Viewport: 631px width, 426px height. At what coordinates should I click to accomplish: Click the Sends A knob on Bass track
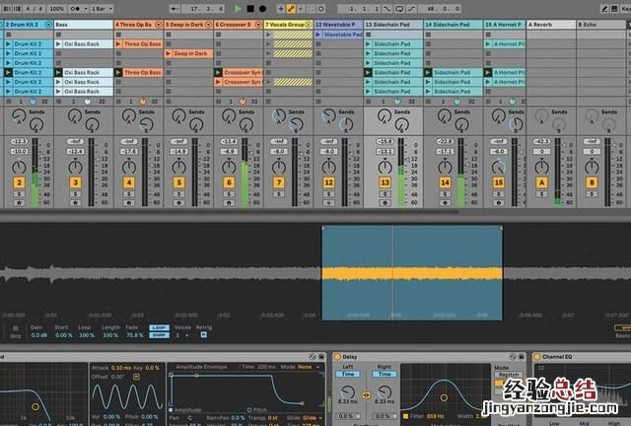(77, 118)
